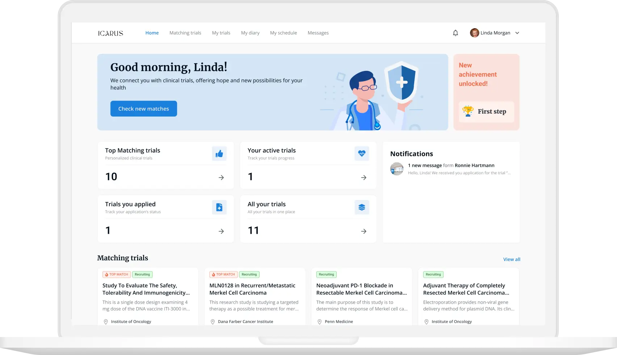The image size is (617, 355).
Task: Click the trophy icon beside First step
Action: pos(468,111)
